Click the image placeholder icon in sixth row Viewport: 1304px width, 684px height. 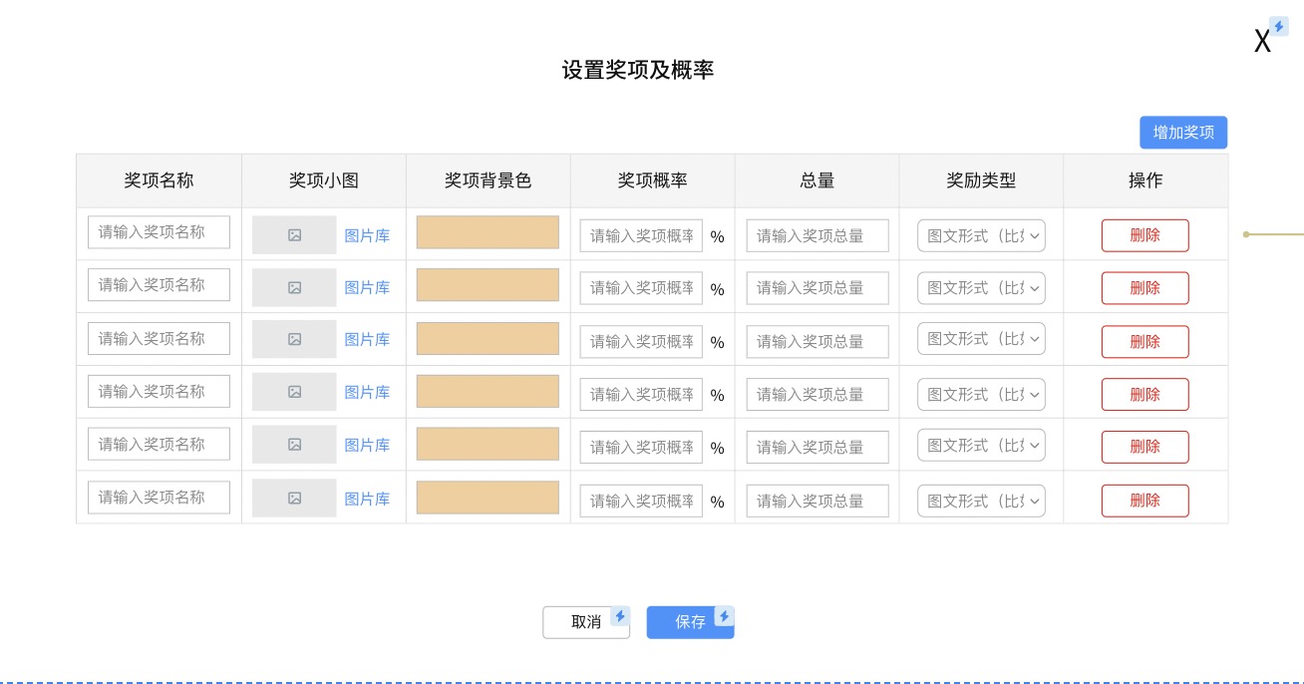pos(294,499)
